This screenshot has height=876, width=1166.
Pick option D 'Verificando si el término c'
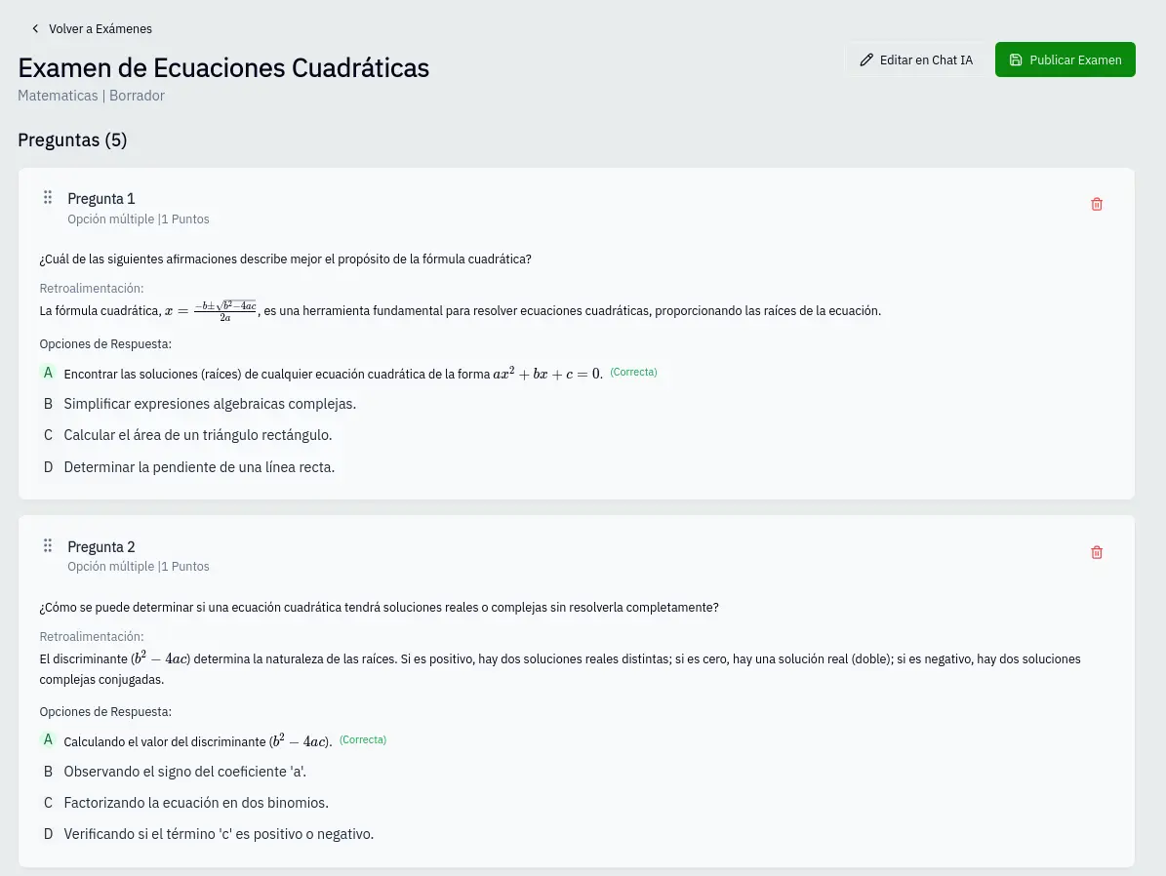(219, 834)
